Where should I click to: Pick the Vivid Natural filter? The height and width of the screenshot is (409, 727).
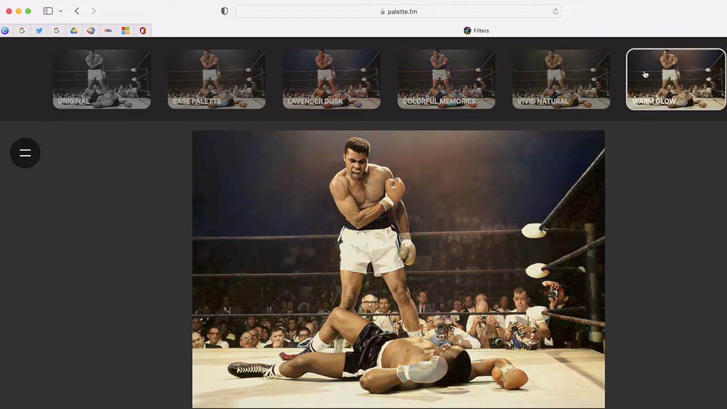click(x=561, y=79)
